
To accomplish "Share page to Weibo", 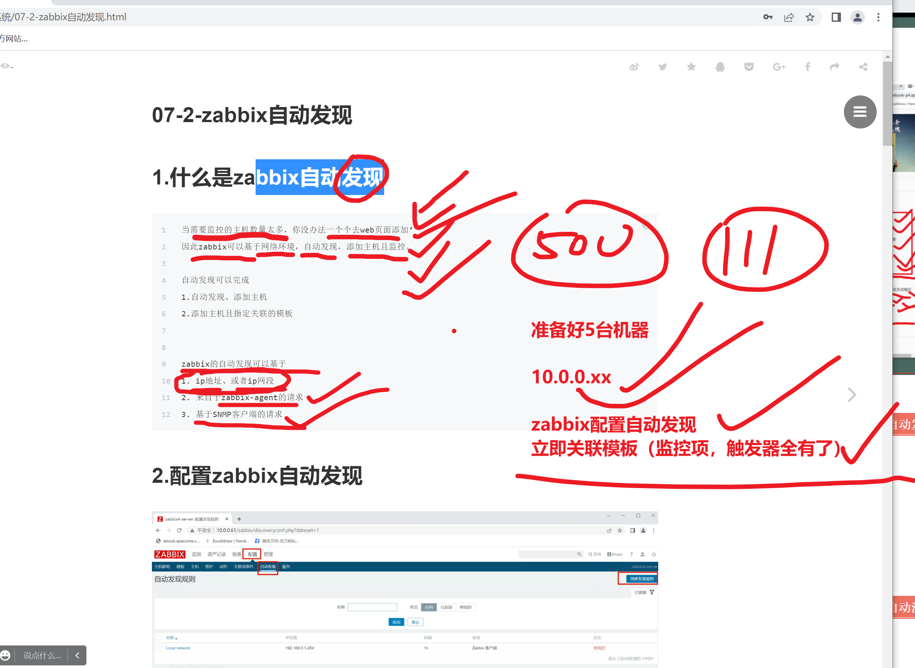I will (x=634, y=67).
